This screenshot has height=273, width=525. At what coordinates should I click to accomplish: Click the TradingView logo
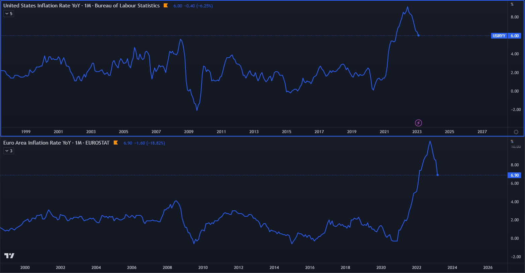point(9,256)
